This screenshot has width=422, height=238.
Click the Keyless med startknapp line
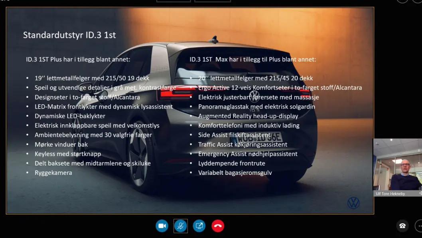tap(68, 154)
